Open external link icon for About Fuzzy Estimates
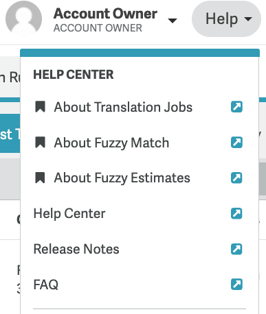 [x=236, y=178]
